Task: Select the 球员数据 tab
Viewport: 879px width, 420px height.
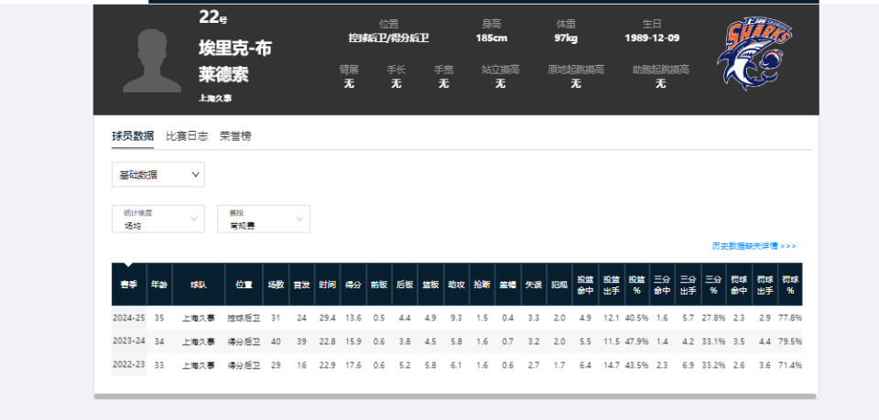Action: coord(133,135)
